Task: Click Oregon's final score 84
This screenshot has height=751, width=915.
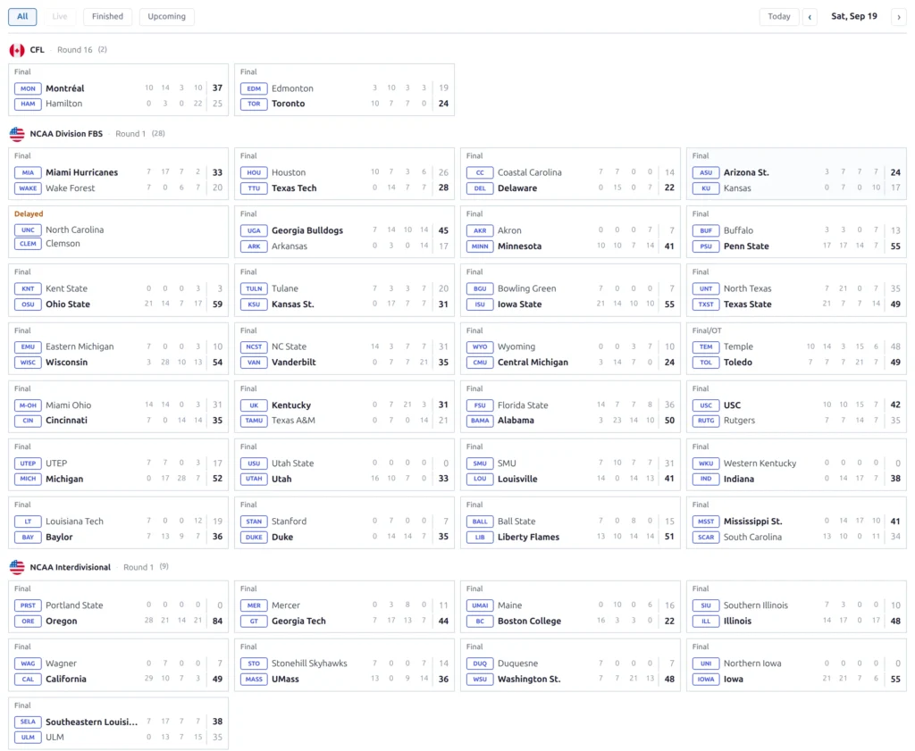Action: point(217,621)
